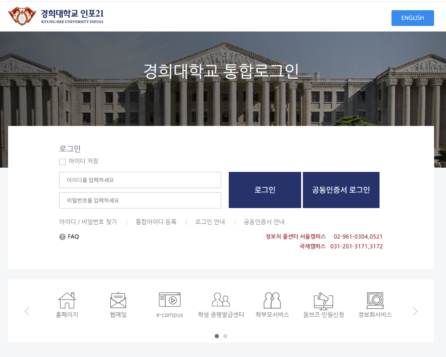Image resolution: width=446 pixels, height=357 pixels.
Task: Open the 통합아이디 등록 registration link
Action: [156, 222]
